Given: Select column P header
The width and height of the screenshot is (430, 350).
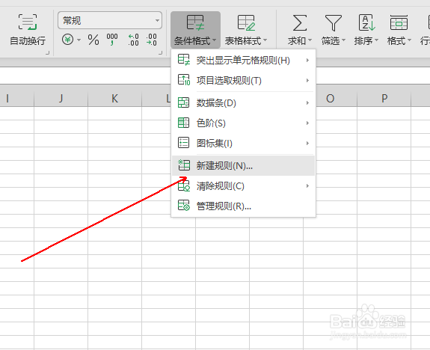Looking at the screenshot, I should click(x=384, y=98).
